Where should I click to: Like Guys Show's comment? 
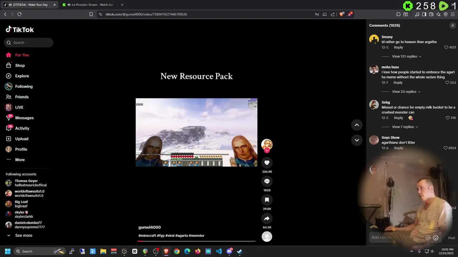[x=445, y=148]
